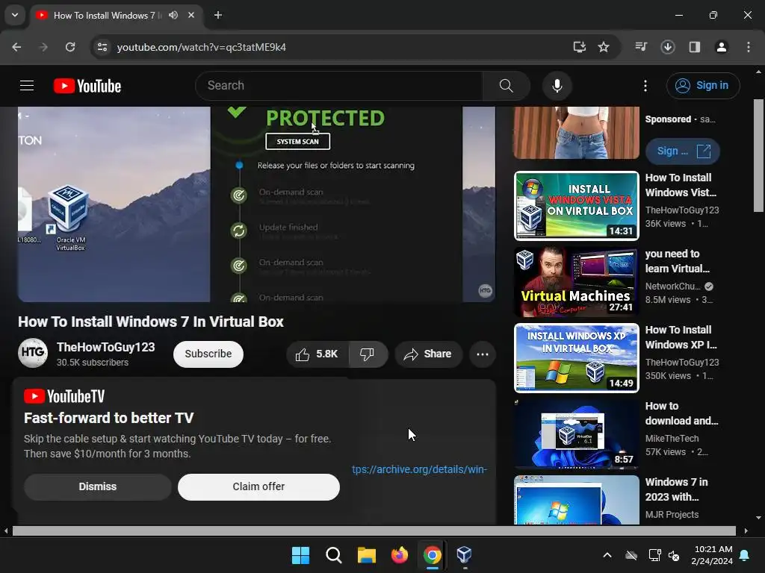Click the search magnifier button

pyautogui.click(x=506, y=86)
